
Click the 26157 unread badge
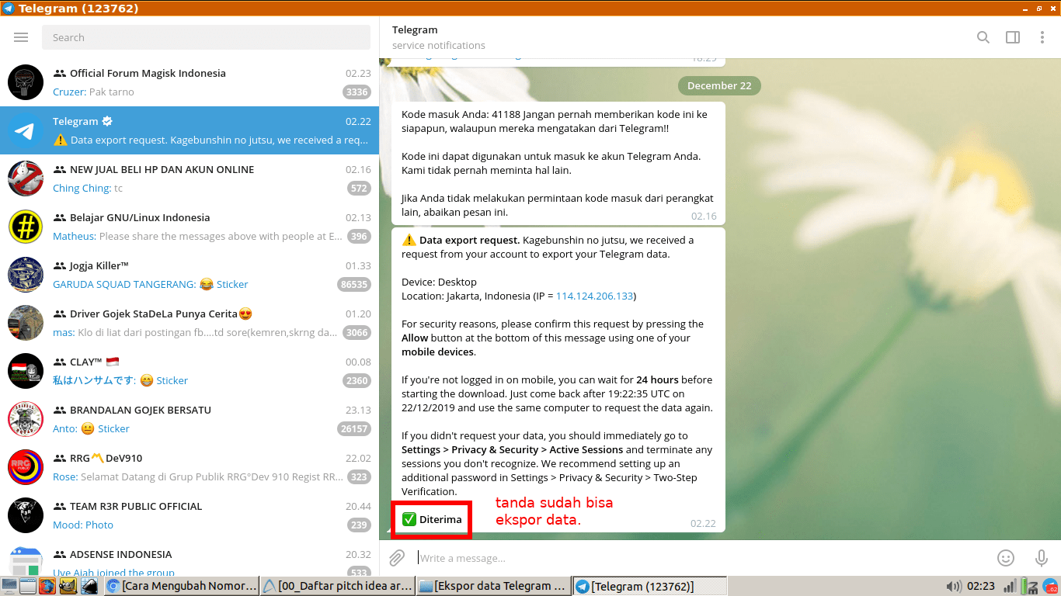click(354, 429)
